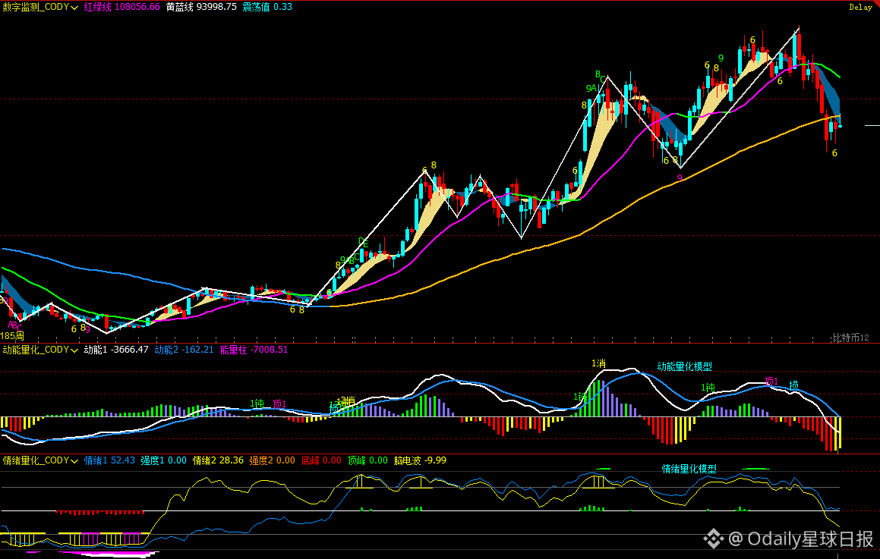Click the 1消 signal marker
Image resolution: width=880 pixels, height=559 pixels.
598,363
